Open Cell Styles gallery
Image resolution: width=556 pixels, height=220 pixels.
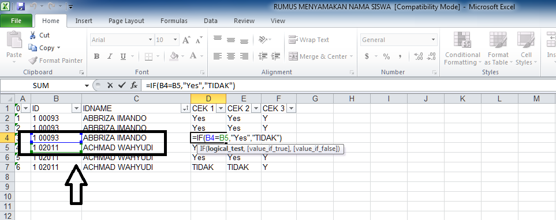pos(526,48)
